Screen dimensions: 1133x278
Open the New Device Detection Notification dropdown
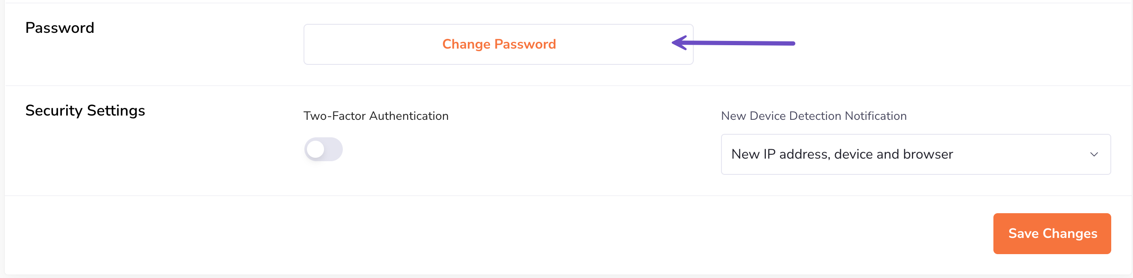(915, 154)
